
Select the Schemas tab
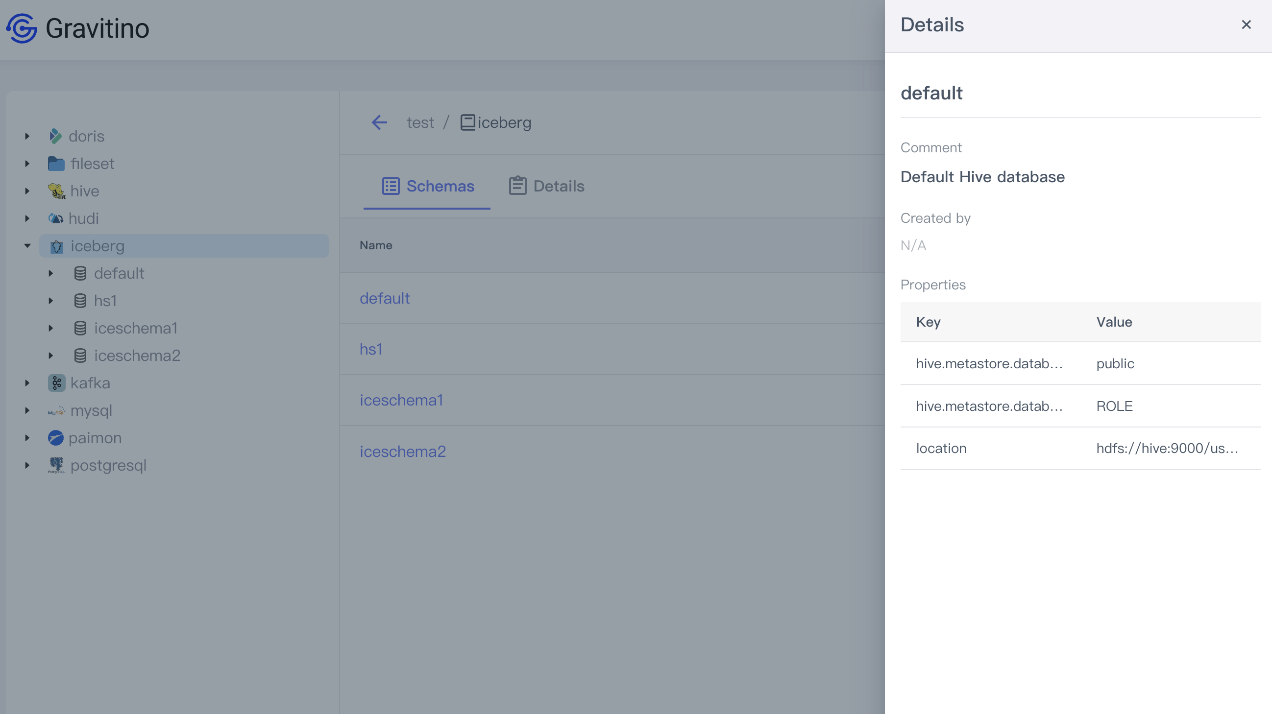[427, 185]
